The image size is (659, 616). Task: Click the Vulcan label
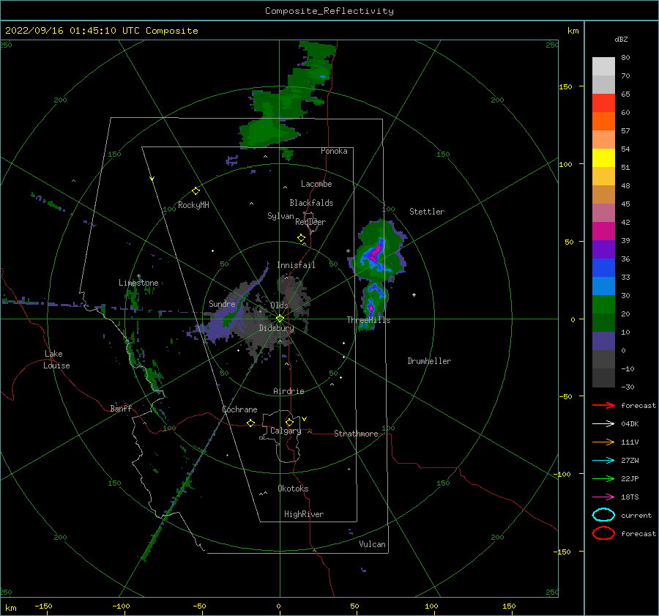tap(373, 544)
